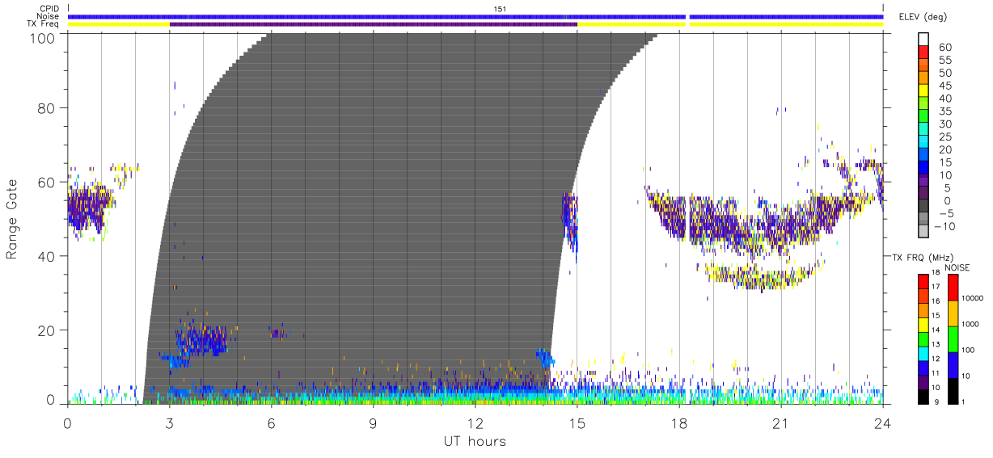993x458 pixels.
Task: Click x-axis tick label "3"
Action: (x=169, y=422)
